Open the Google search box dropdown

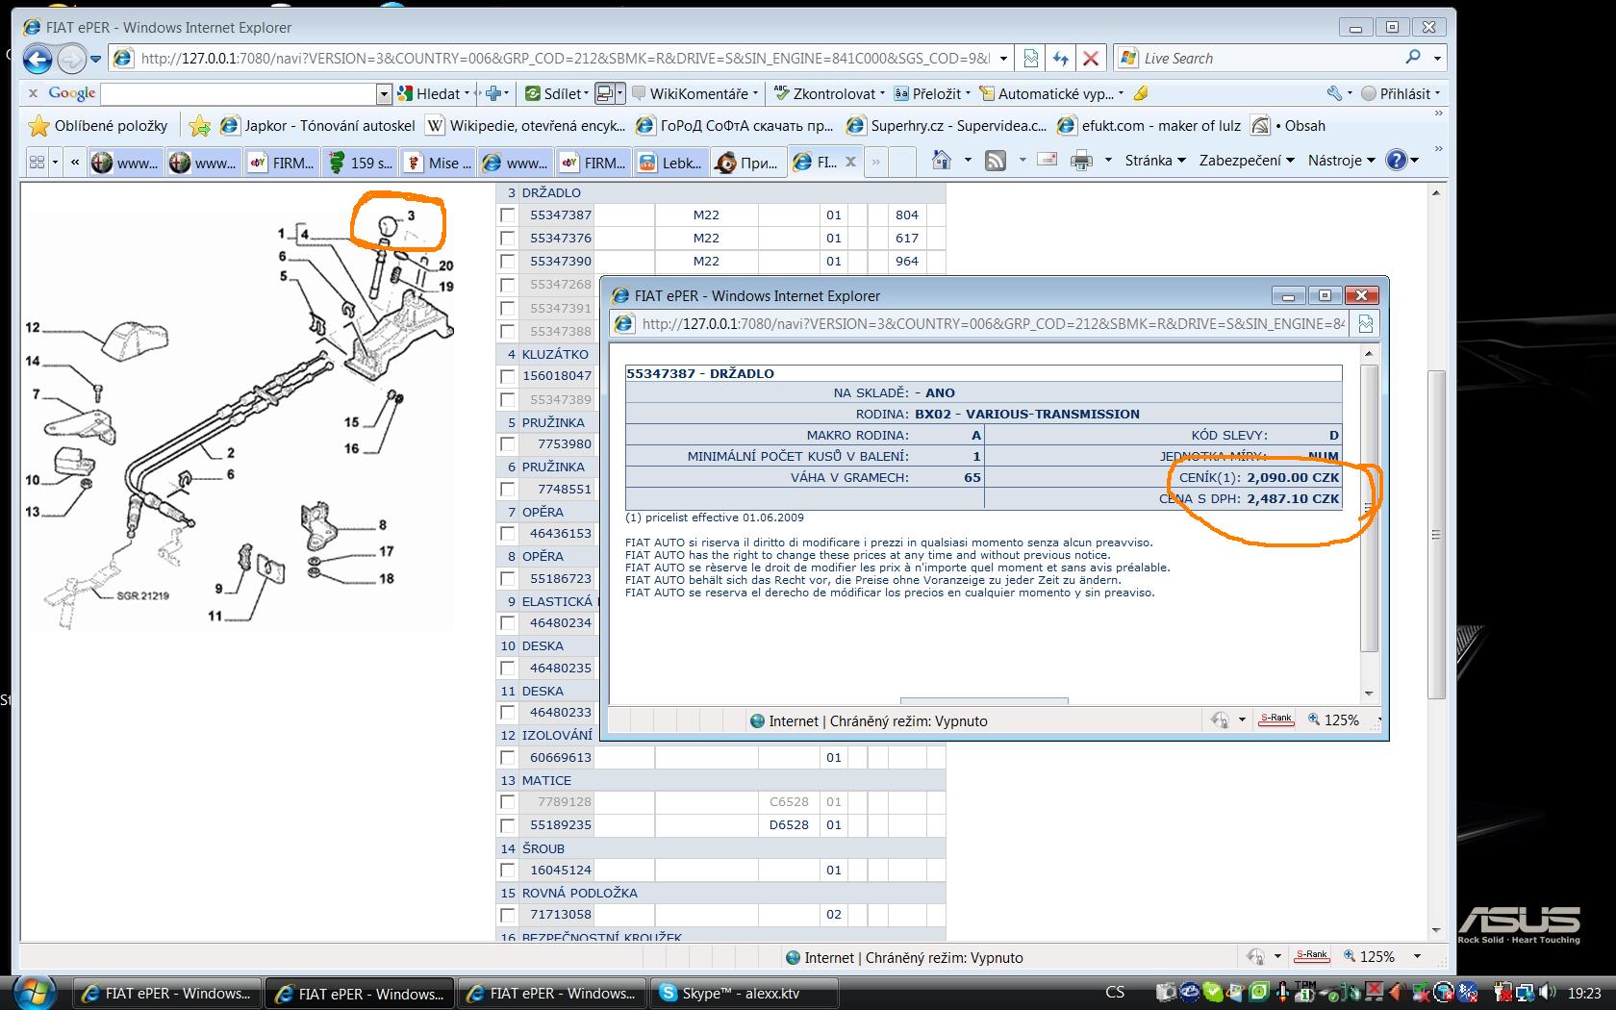pos(384,94)
